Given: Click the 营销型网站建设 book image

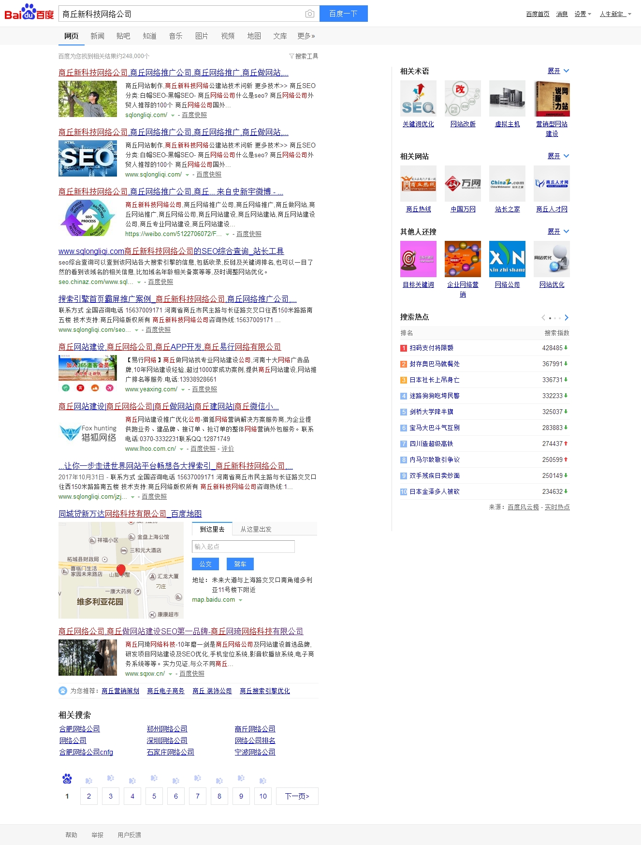Looking at the screenshot, I should (552, 99).
